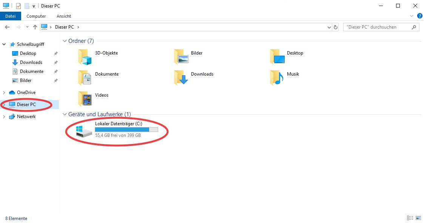Open the Downloads folder icon in Ordner
This screenshot has height=223, width=424.
point(181,78)
